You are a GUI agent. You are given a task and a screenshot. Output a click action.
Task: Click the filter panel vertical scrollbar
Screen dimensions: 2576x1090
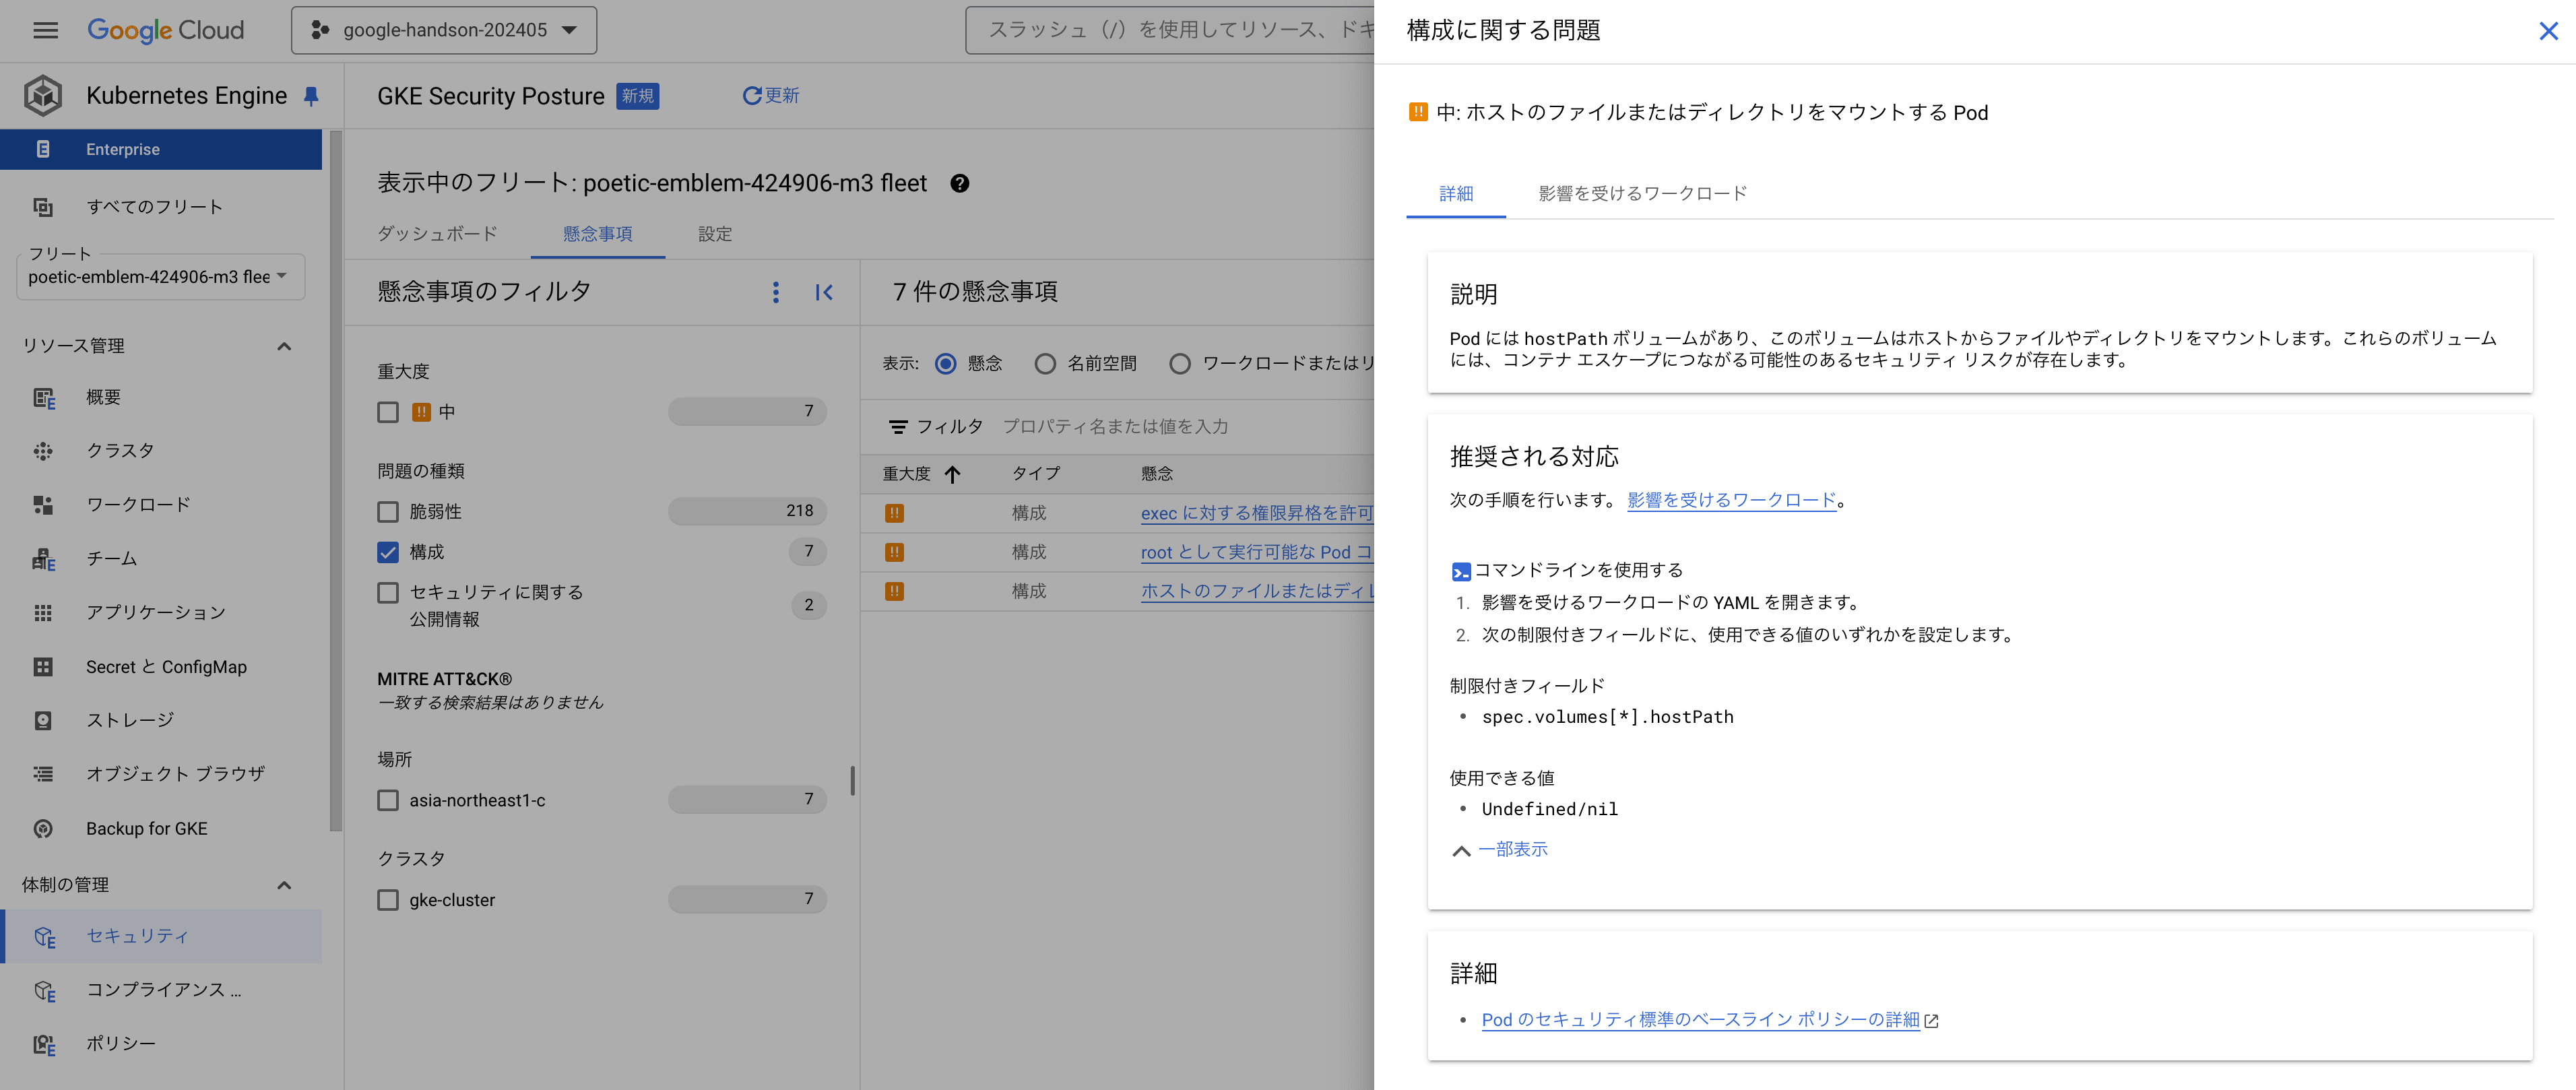(852, 780)
